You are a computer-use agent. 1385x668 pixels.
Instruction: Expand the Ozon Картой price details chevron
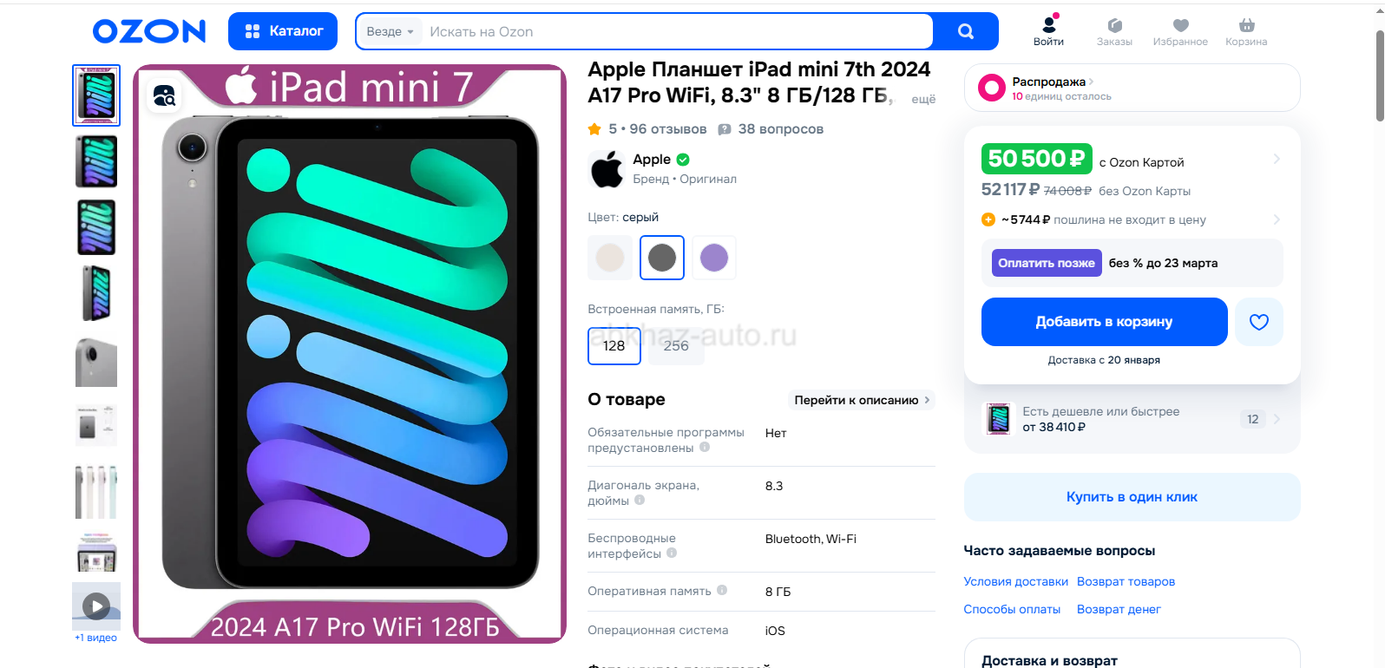[1277, 159]
